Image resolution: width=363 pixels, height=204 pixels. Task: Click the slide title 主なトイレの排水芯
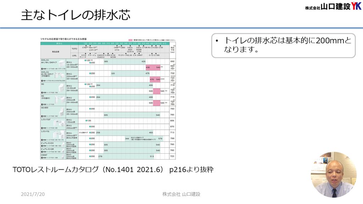(76, 15)
